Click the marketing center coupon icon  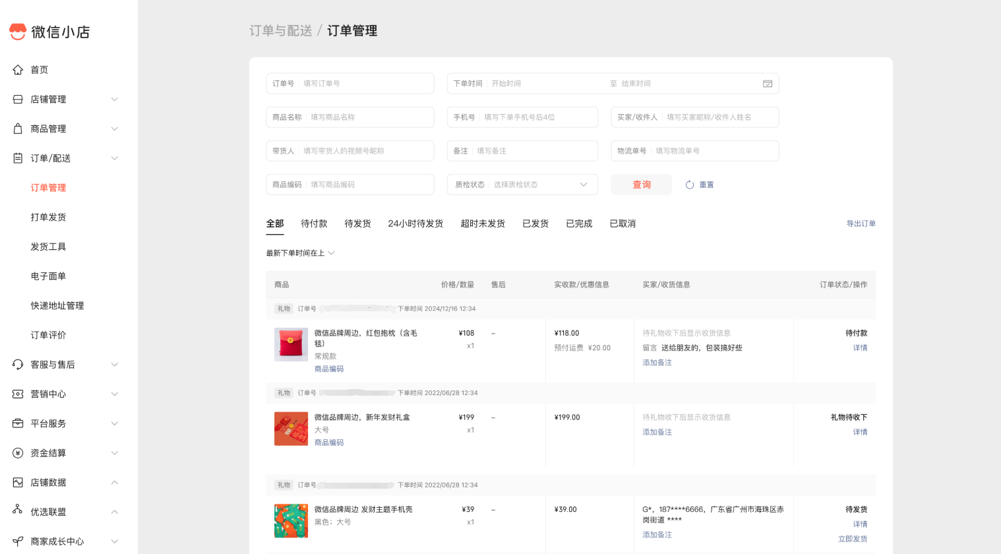point(18,394)
